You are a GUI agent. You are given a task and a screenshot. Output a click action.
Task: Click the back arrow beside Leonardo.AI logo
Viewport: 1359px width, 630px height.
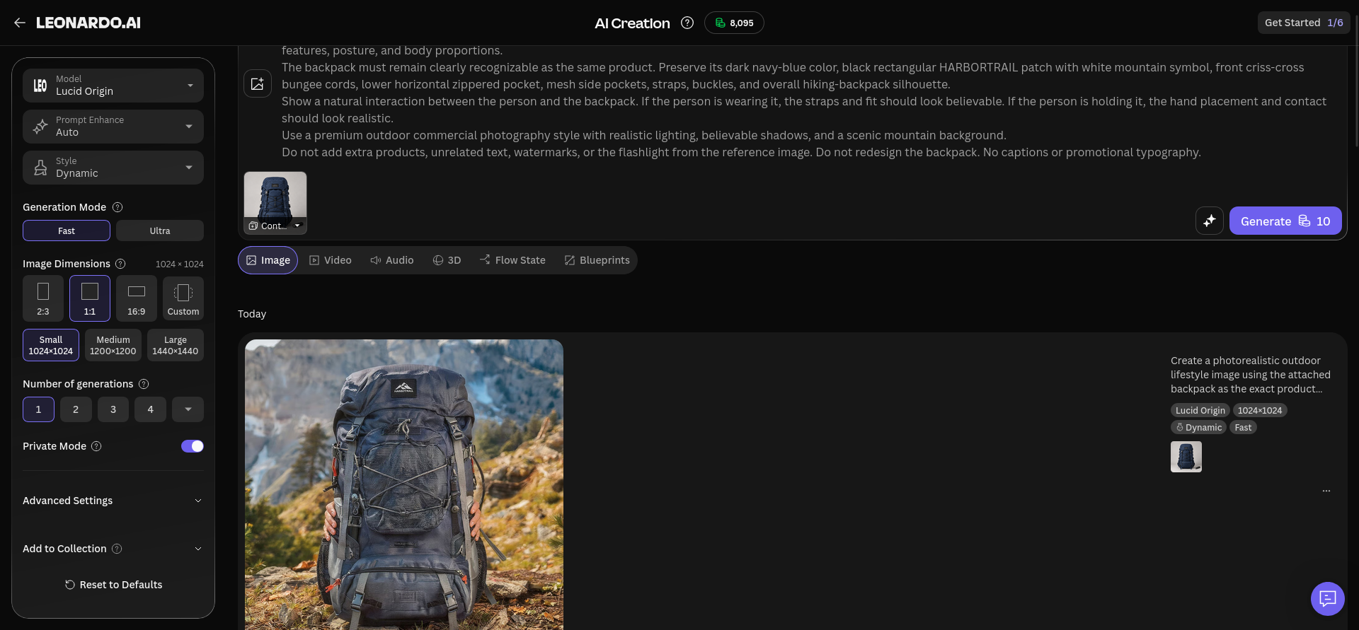click(20, 23)
